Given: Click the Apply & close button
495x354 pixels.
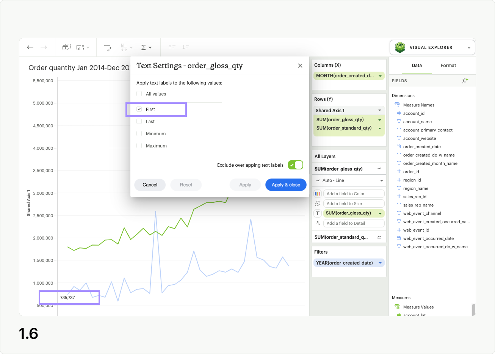Looking at the screenshot, I should 286,185.
